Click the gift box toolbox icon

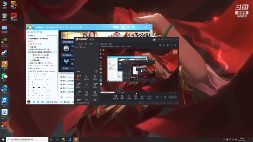click(86, 93)
